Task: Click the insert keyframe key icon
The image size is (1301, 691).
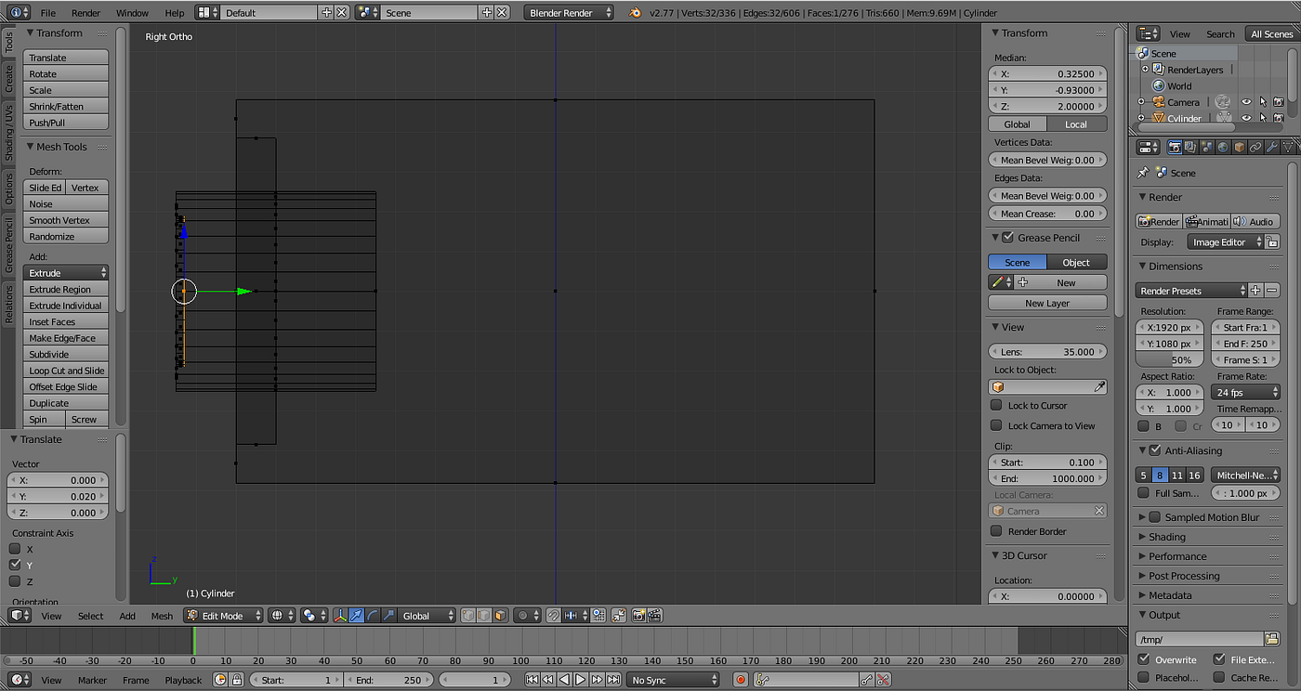Action: pyautogui.click(x=866, y=680)
